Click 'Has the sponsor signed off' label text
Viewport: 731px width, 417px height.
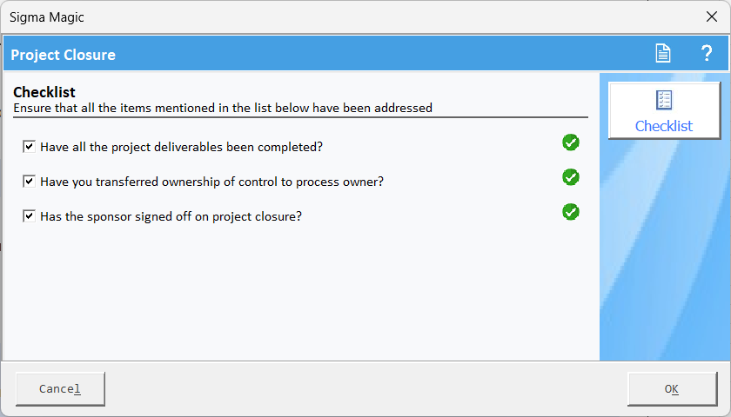pyautogui.click(x=171, y=216)
